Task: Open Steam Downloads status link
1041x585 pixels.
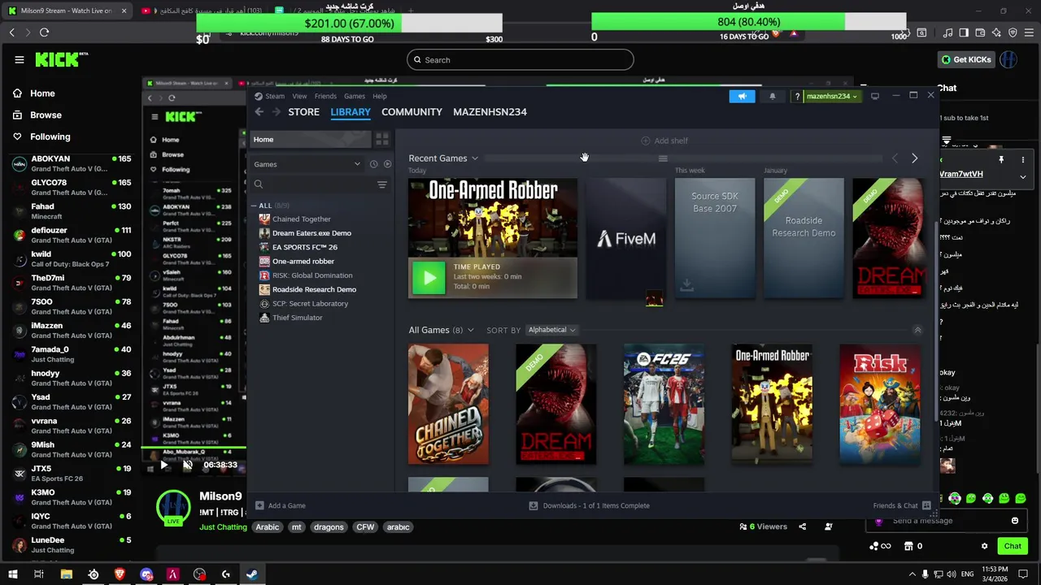Action: coord(590,505)
